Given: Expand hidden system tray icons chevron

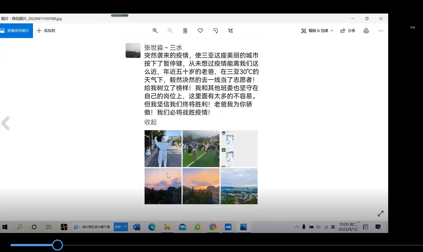Looking at the screenshot, I should [297, 227].
